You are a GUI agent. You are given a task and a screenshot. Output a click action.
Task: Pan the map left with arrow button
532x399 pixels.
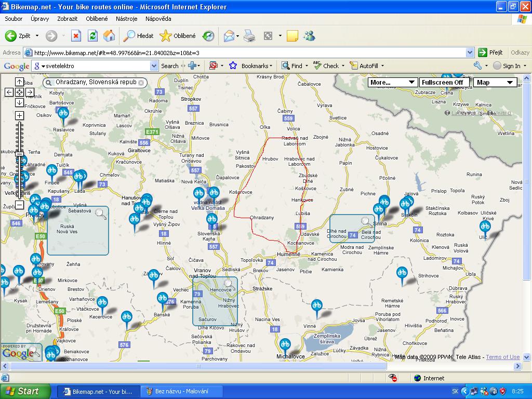pyautogui.click(x=9, y=92)
